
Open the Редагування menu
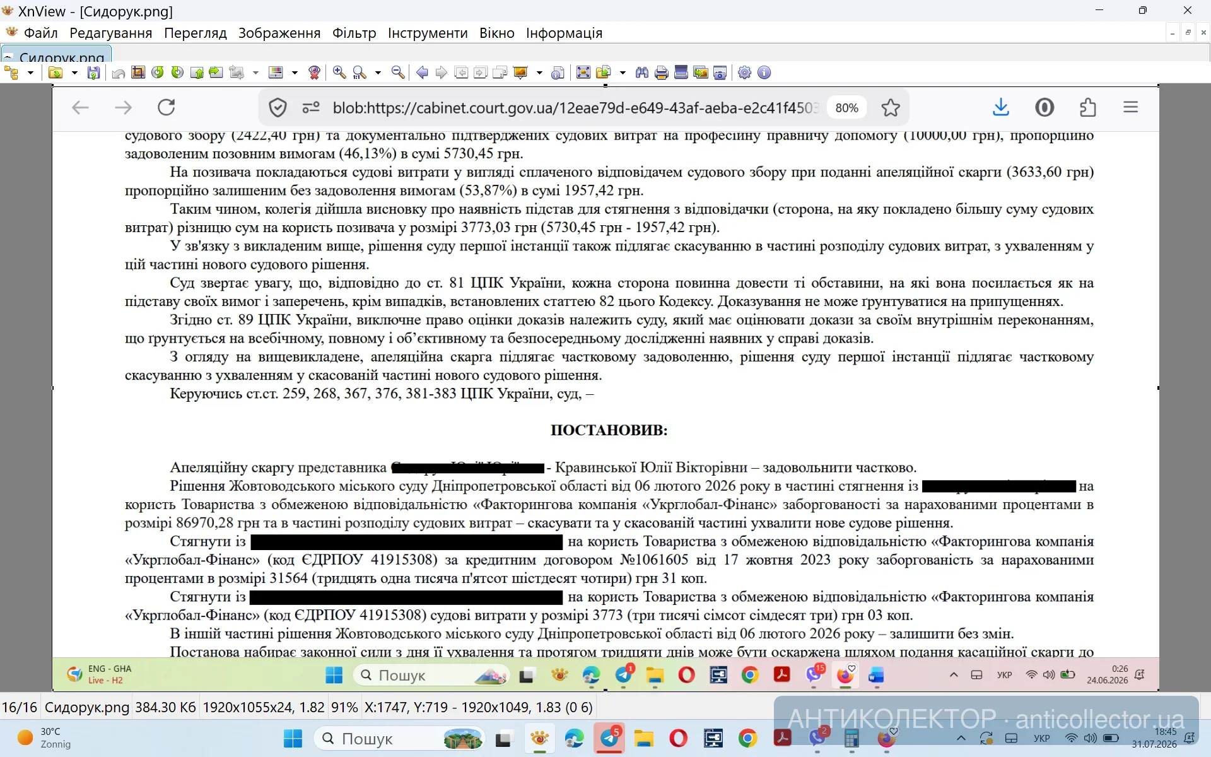pyautogui.click(x=111, y=33)
